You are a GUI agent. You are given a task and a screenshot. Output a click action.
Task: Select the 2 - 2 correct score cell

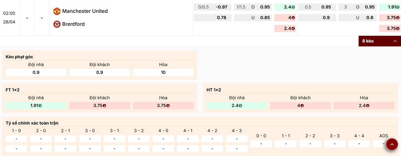click(310, 144)
